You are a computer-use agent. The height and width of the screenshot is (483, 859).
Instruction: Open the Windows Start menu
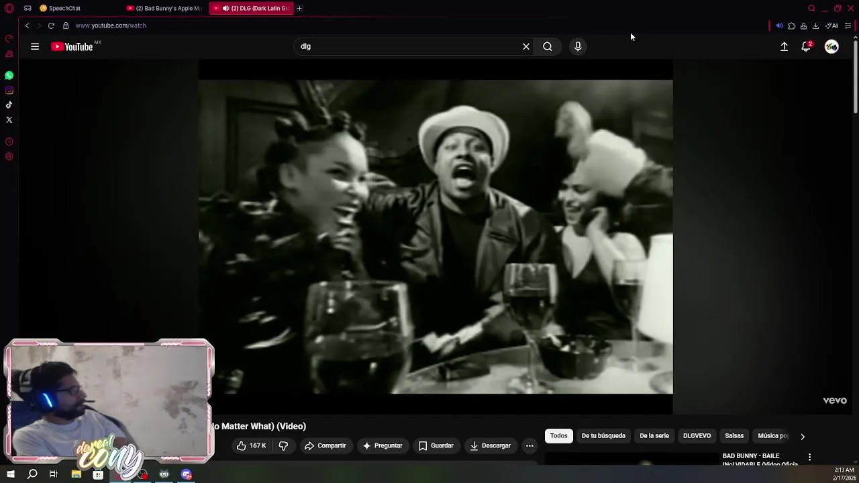tap(11, 474)
